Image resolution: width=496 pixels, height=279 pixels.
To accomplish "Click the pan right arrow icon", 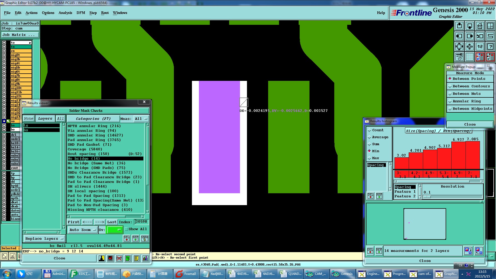I will pos(469,36).
